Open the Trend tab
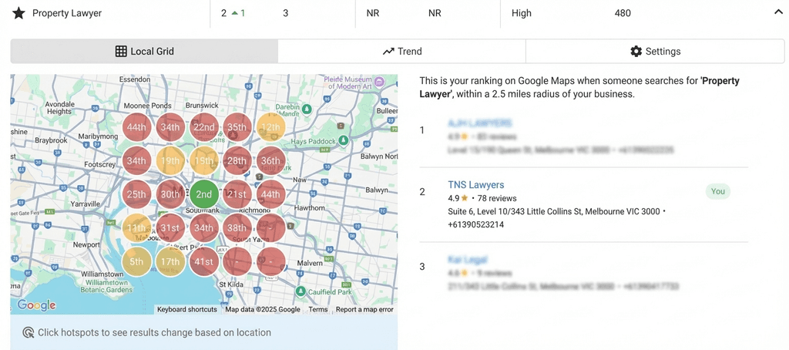789x350 pixels. 401,52
